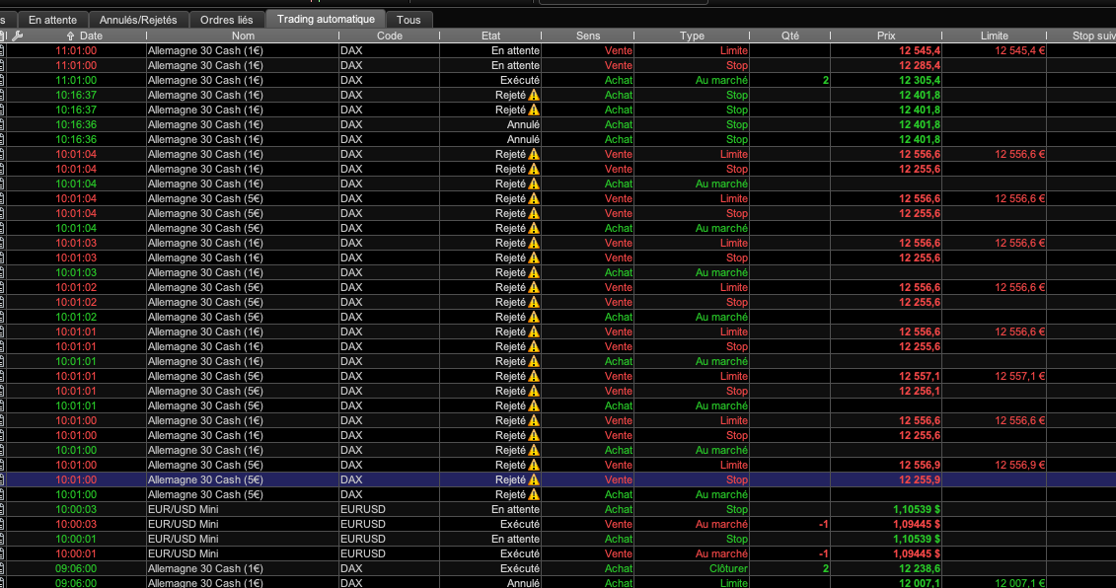Click limit value 12 556,9 € in Limite column

(x=1020, y=465)
